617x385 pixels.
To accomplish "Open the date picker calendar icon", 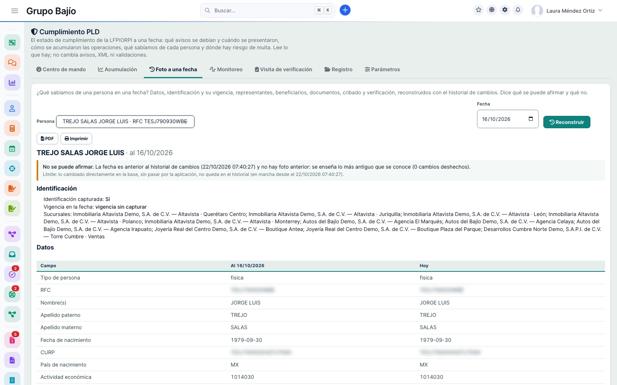I will click(x=531, y=119).
